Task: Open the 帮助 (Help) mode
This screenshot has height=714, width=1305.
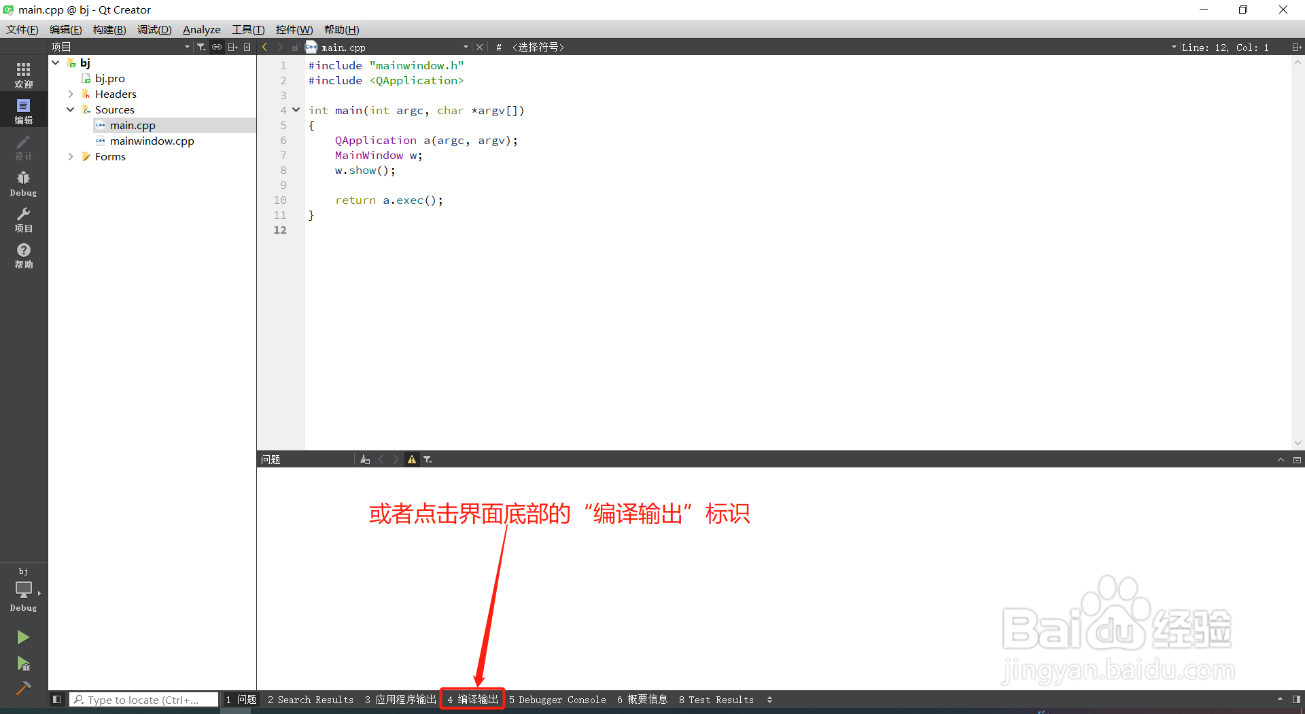Action: 24,255
